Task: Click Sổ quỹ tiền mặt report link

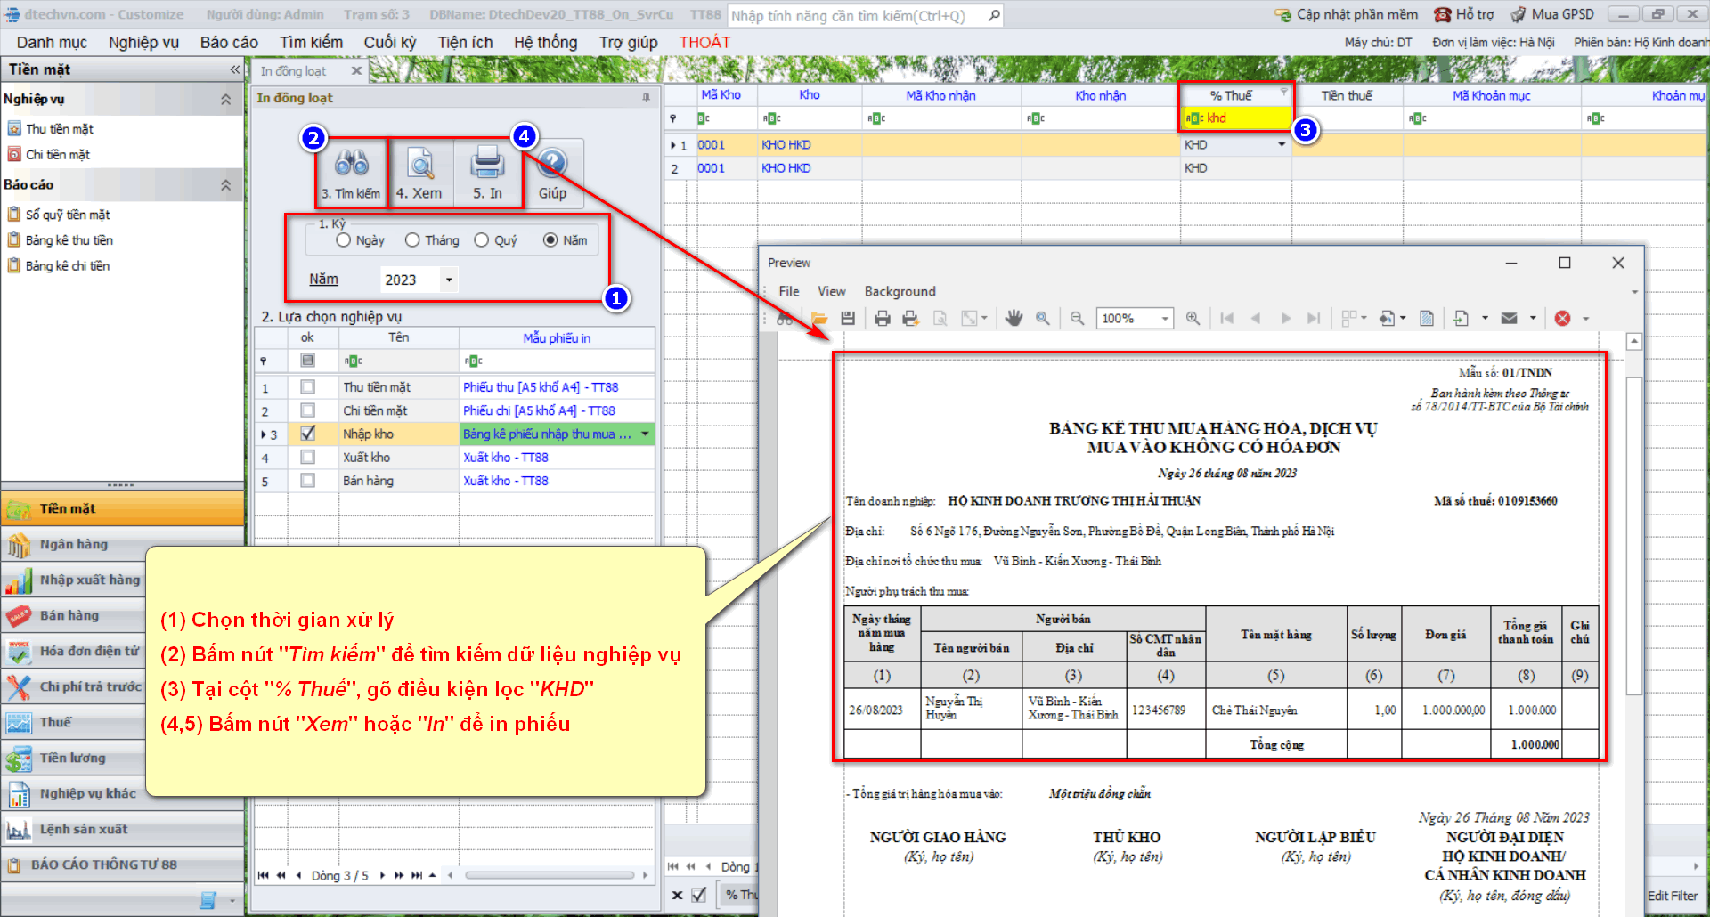Action: click(x=68, y=215)
